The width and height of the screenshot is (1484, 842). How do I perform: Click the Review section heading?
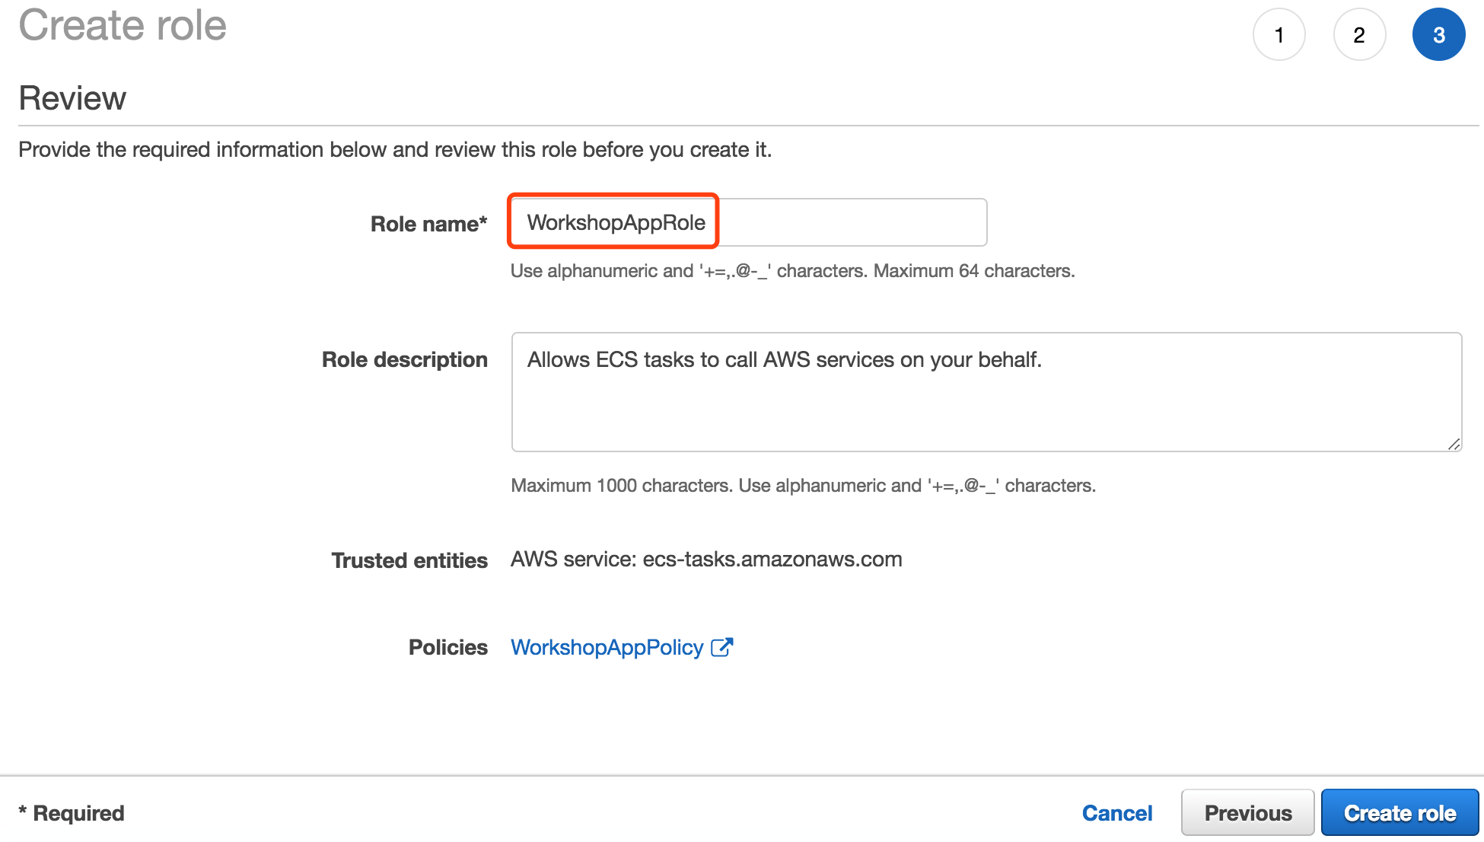click(x=72, y=98)
